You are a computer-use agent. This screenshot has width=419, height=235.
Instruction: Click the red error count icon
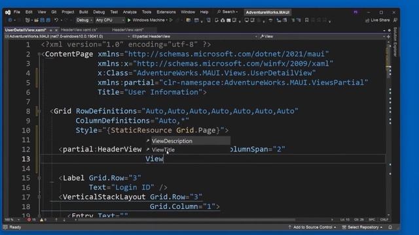(x=29, y=220)
